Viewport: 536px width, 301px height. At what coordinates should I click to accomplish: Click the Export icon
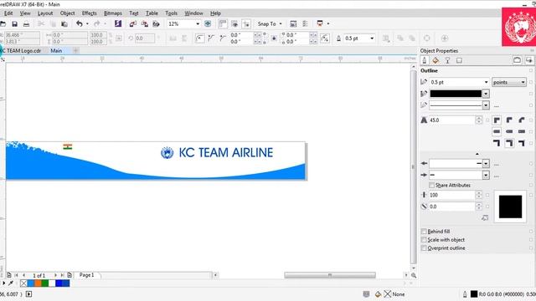coord(145,24)
